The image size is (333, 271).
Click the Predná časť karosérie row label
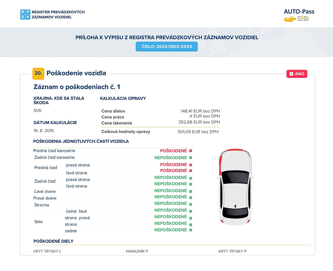pos(54,151)
